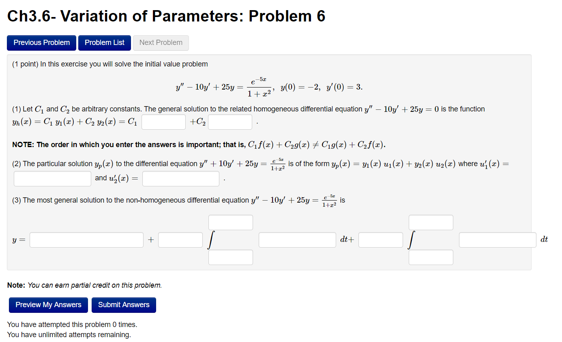This screenshot has width=562, height=342.
Task: Click the Next Problem button
Action: pos(161,43)
